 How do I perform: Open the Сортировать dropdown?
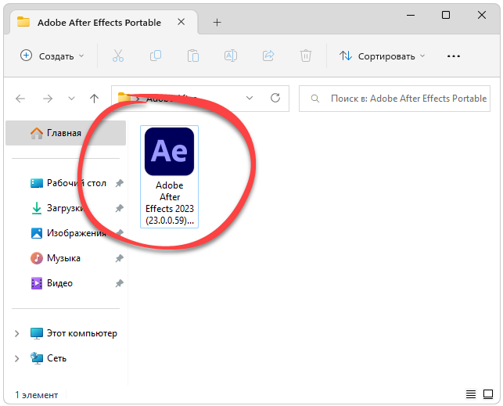pyautogui.click(x=383, y=56)
